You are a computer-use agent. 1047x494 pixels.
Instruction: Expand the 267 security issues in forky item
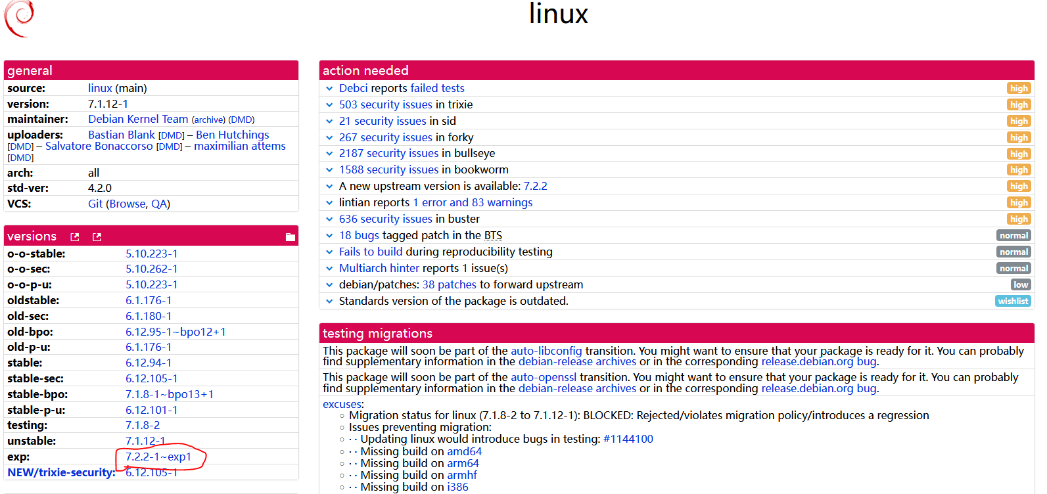tap(329, 137)
